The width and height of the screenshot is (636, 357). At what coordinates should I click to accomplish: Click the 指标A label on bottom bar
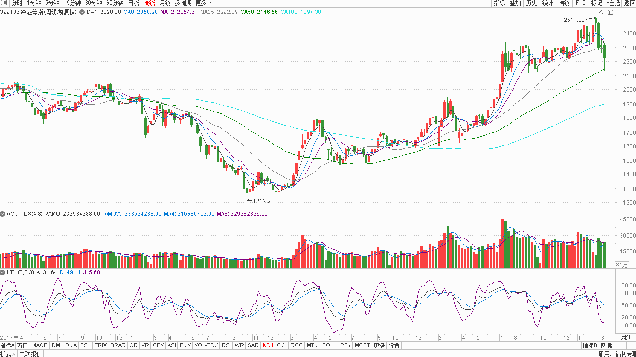[x=7, y=345]
